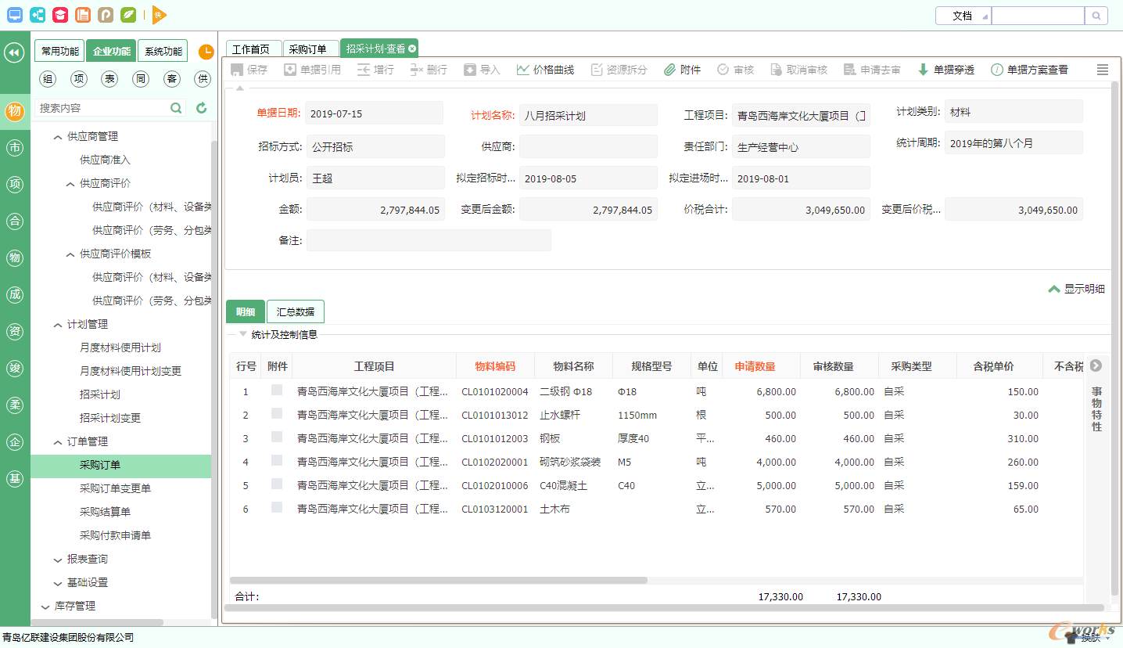Image resolution: width=1123 pixels, height=648 pixels.
Task: Click the orange clock history icon
Action: (206, 52)
